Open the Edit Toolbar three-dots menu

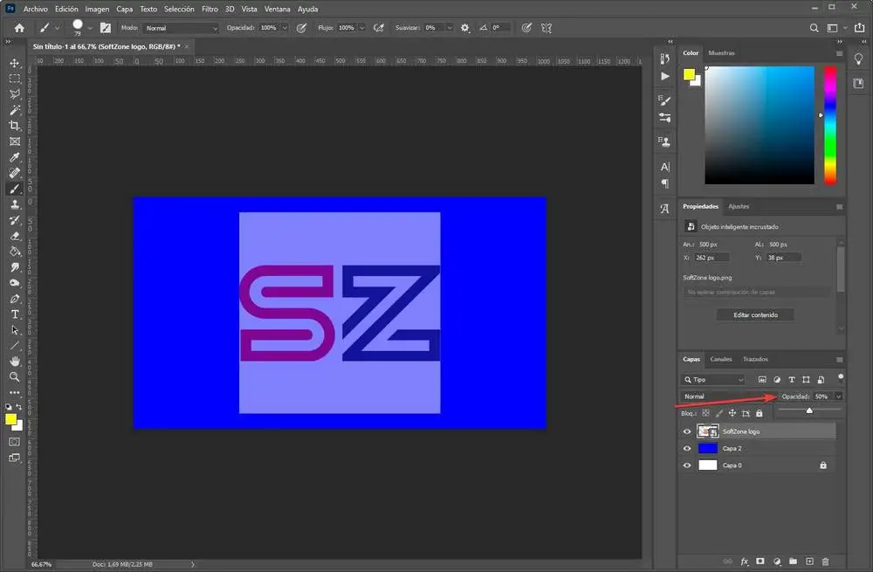pyautogui.click(x=15, y=393)
